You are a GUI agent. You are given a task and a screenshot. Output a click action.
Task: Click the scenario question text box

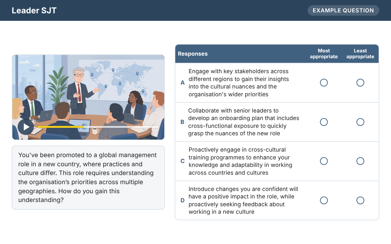click(x=88, y=178)
